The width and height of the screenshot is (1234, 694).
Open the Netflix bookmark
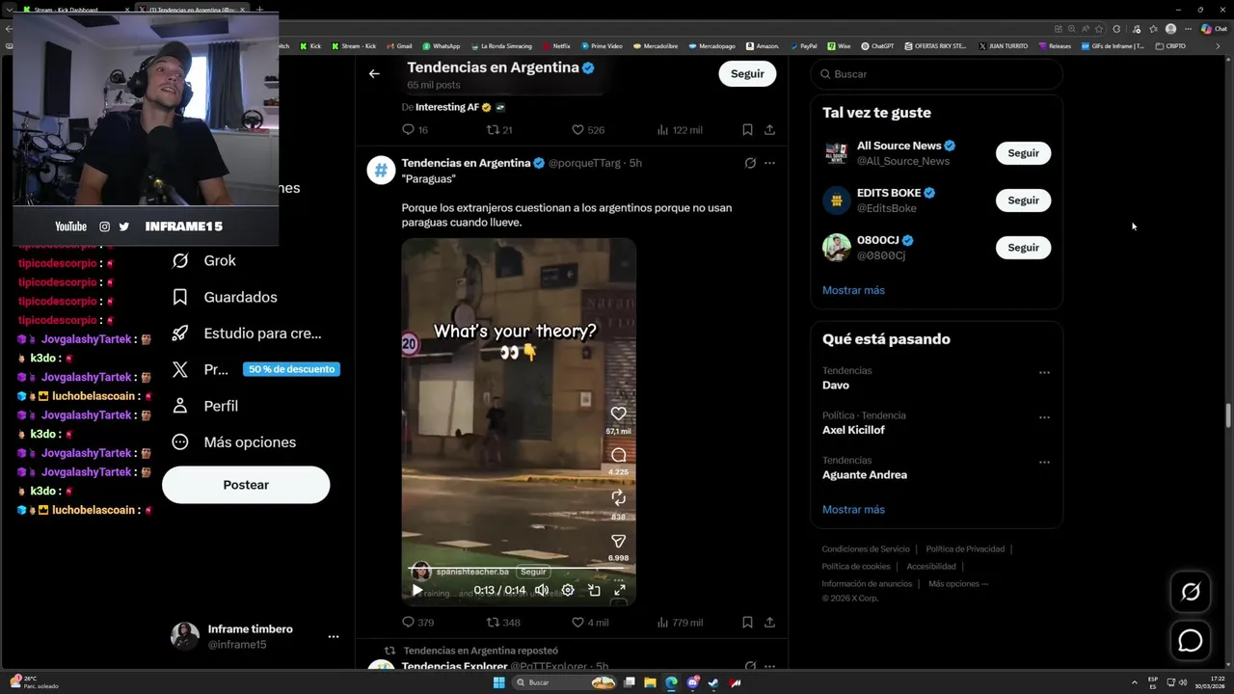(x=557, y=45)
